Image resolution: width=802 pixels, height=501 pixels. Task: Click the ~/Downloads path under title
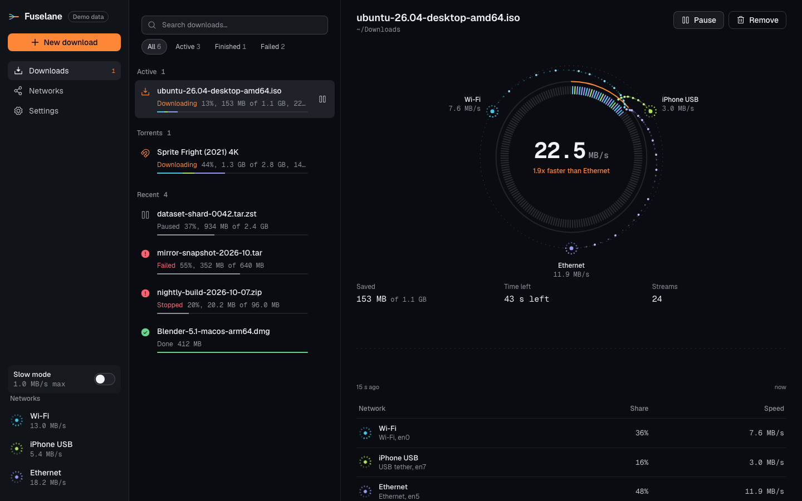coord(378,30)
